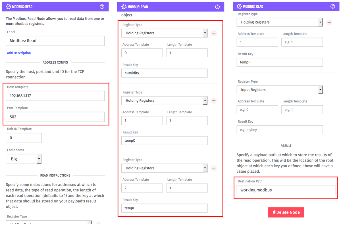Open help icon in left Modbus: Read header
Screen dimensions: 341x226
click(x=102, y=7)
